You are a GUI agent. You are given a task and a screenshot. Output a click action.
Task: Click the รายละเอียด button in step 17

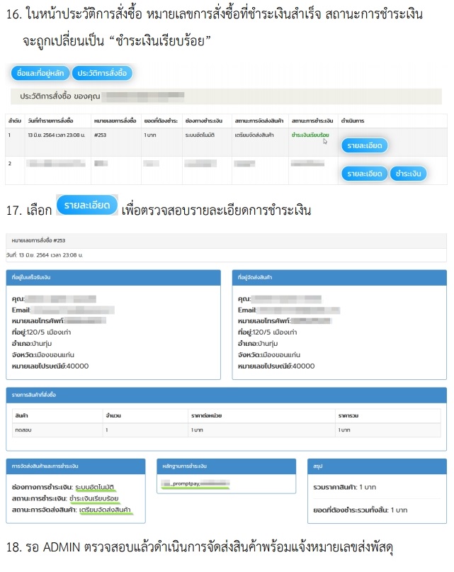tap(86, 206)
